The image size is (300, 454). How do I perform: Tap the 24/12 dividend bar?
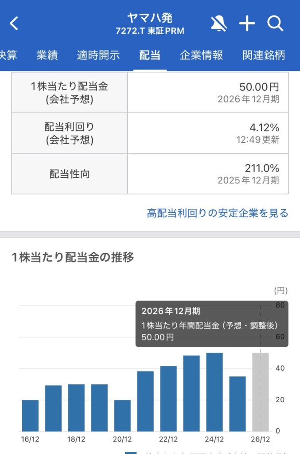pos(214,392)
